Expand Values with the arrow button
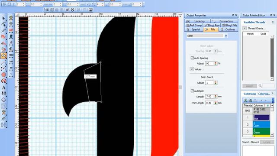This screenshot has width=277, height=156. (192, 69)
